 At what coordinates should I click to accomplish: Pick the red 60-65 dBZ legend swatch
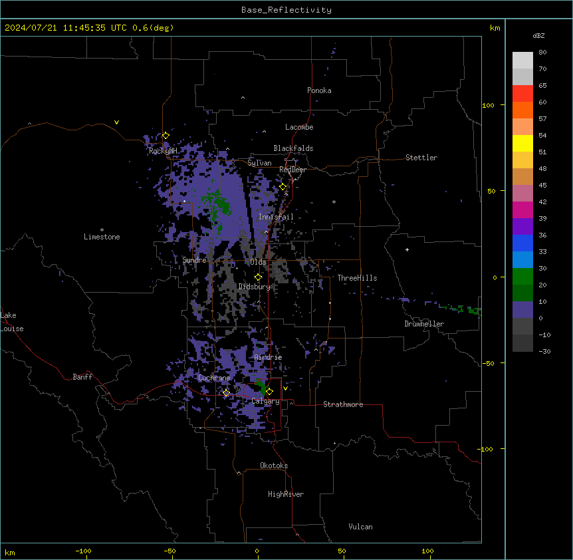(522, 94)
